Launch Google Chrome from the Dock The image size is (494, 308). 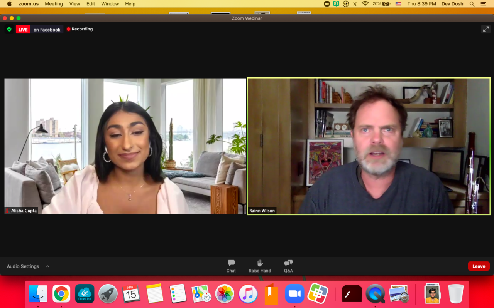click(61, 294)
